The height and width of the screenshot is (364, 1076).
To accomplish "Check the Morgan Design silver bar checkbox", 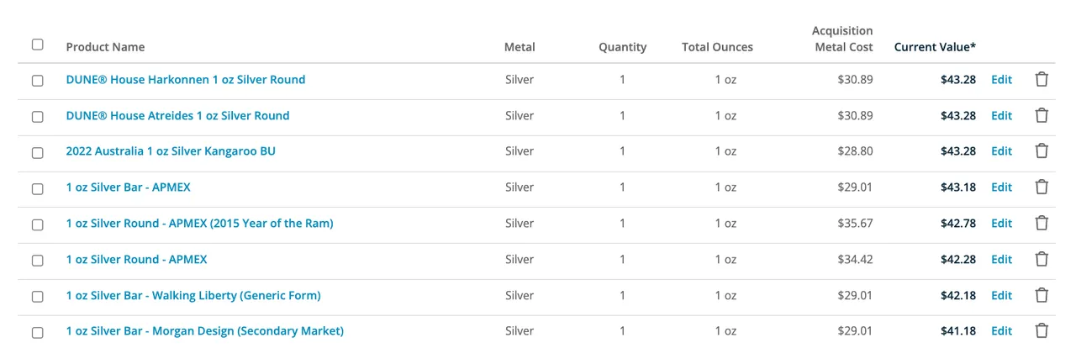I will point(38,333).
